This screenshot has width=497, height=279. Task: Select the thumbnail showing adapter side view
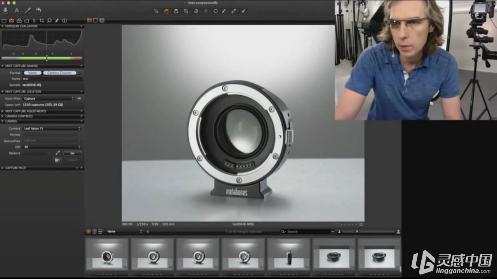pyautogui.click(x=288, y=254)
